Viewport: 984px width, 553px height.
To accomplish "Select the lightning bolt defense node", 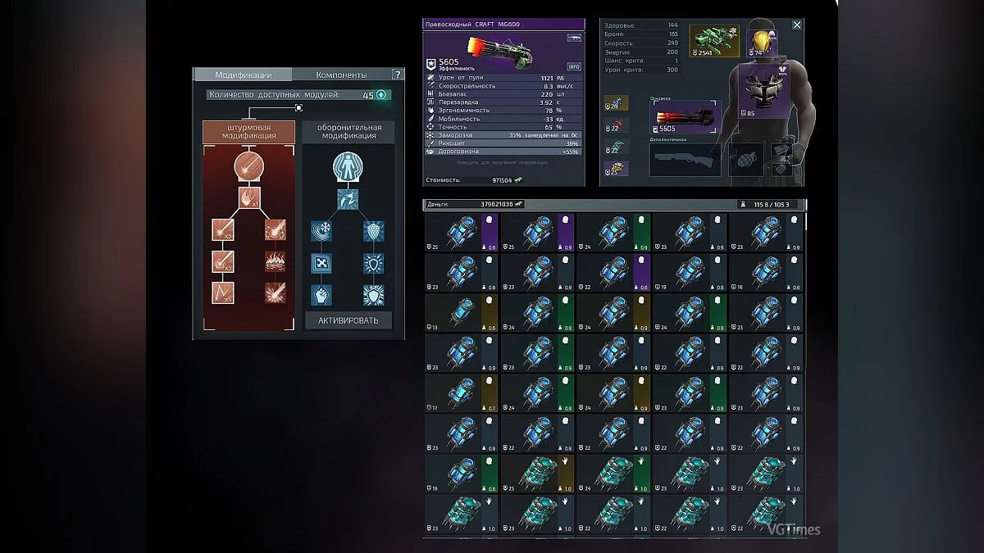I will point(348,197).
